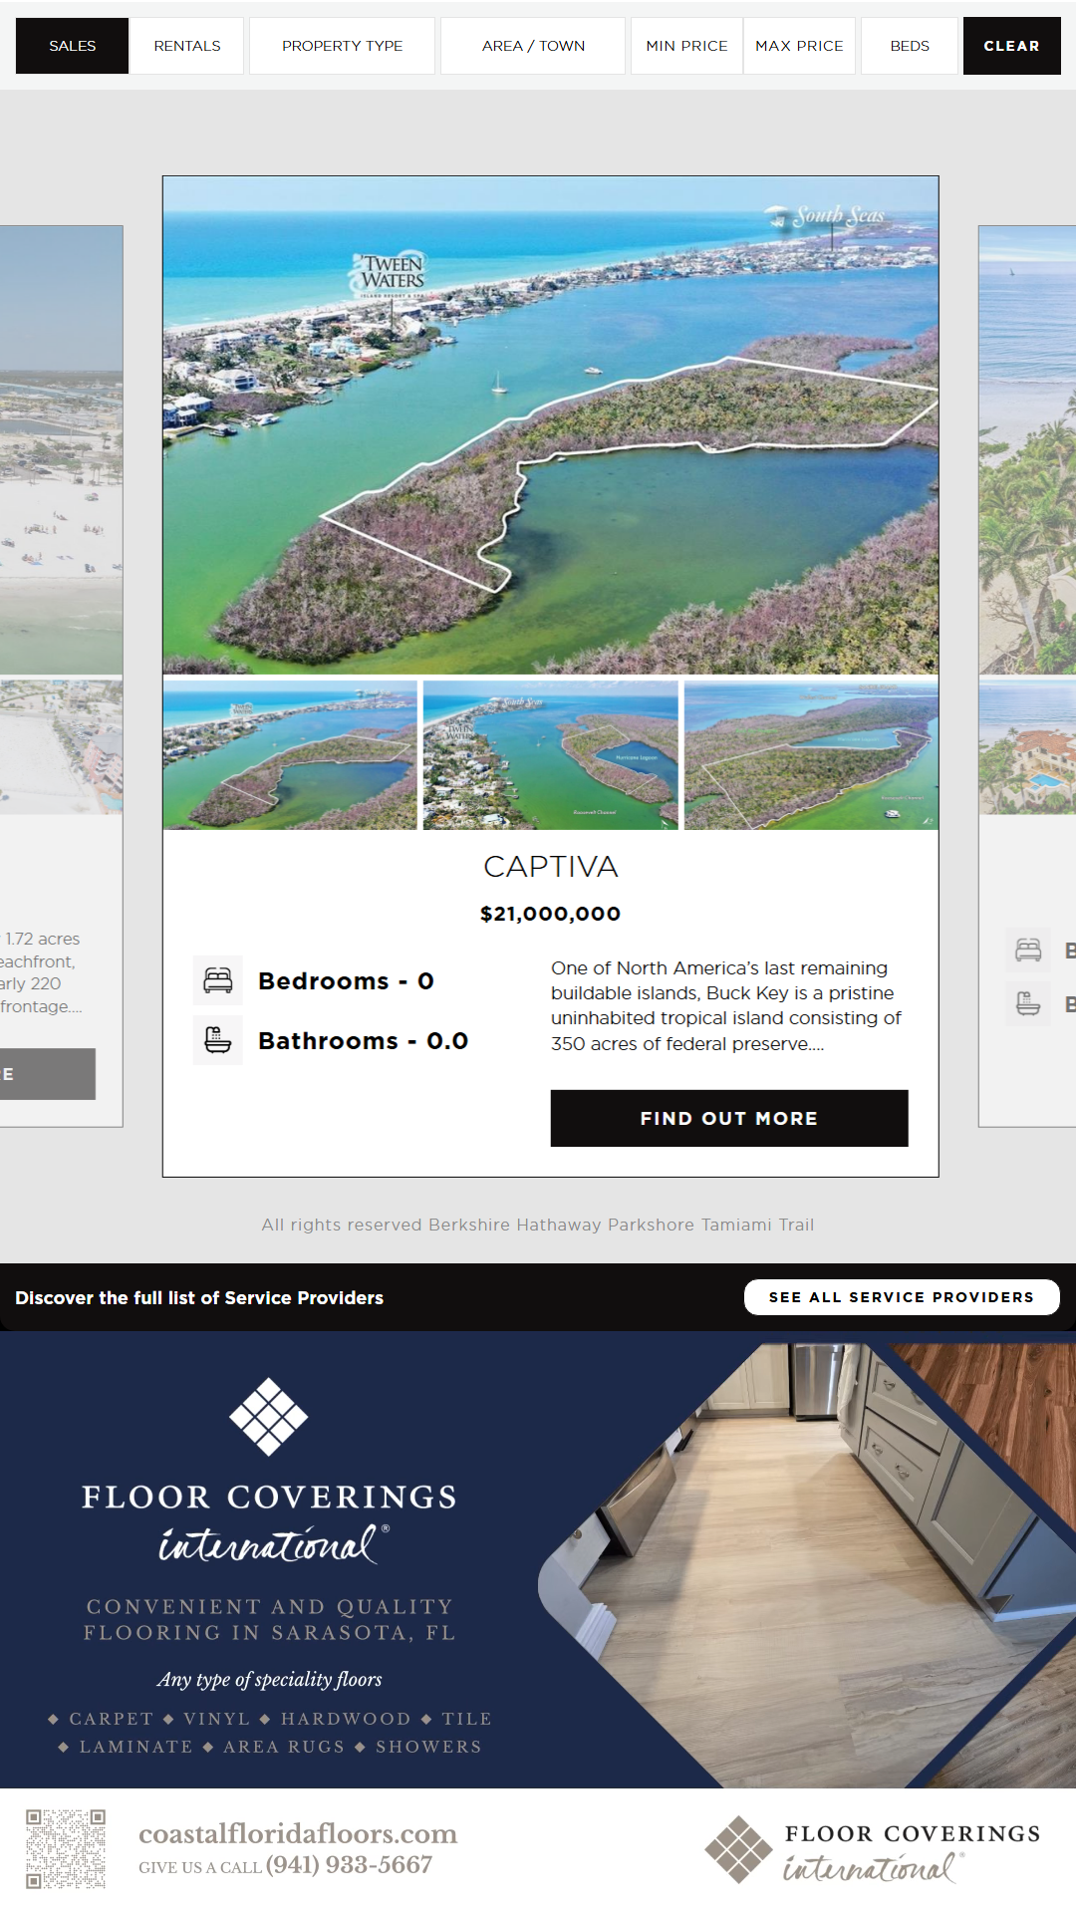Click the Floor Coverings diamond logo

point(269,1416)
